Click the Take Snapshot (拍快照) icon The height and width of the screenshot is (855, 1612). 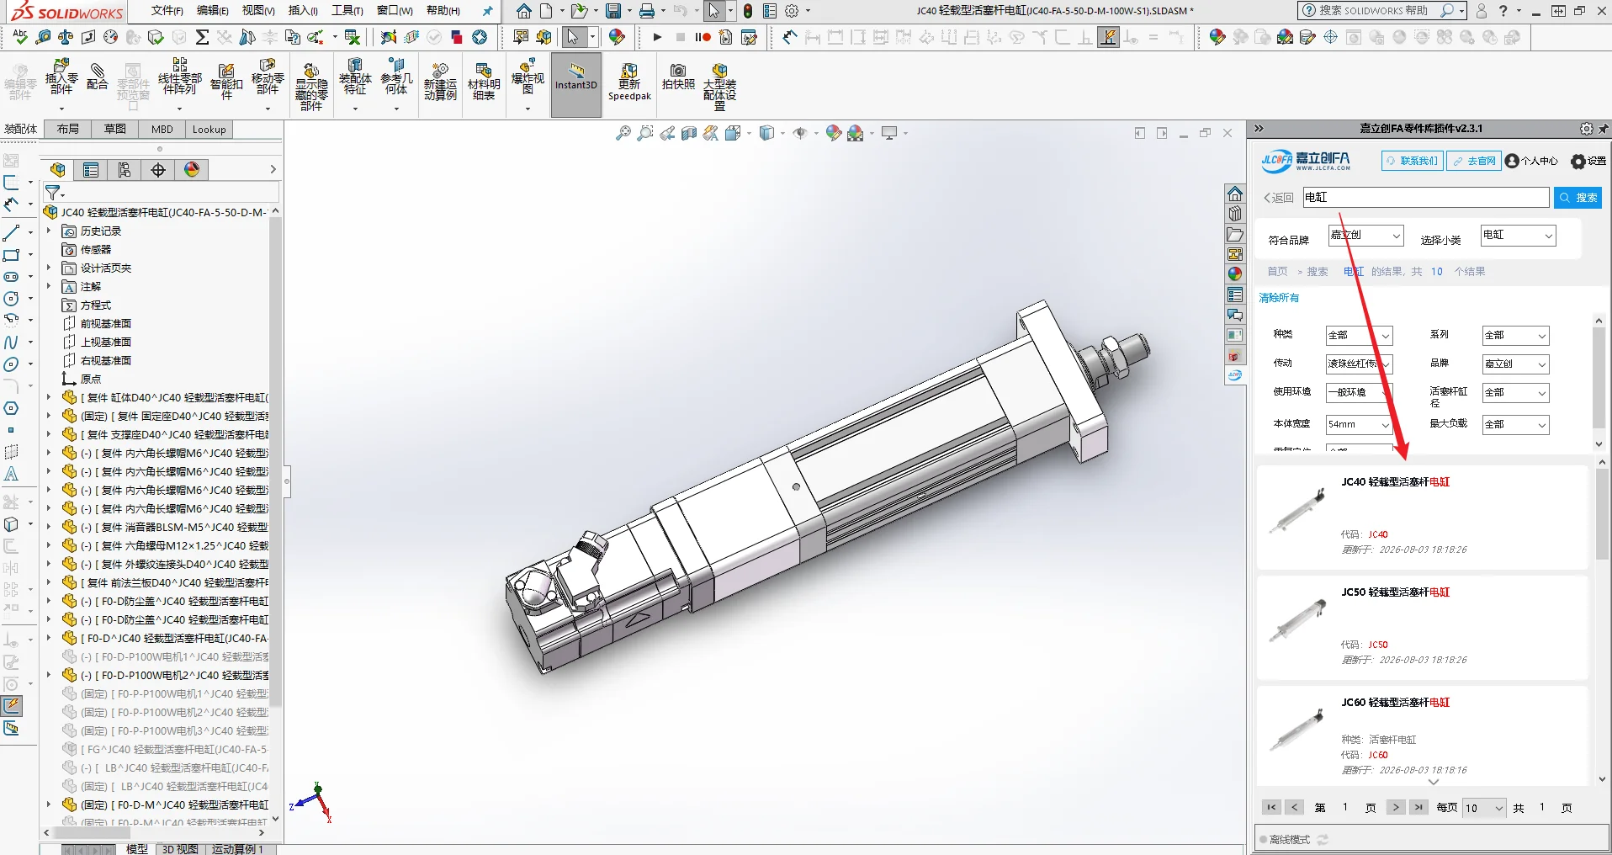tap(678, 77)
